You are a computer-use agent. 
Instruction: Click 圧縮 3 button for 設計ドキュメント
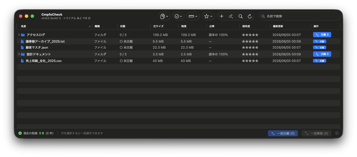[x=322, y=54]
